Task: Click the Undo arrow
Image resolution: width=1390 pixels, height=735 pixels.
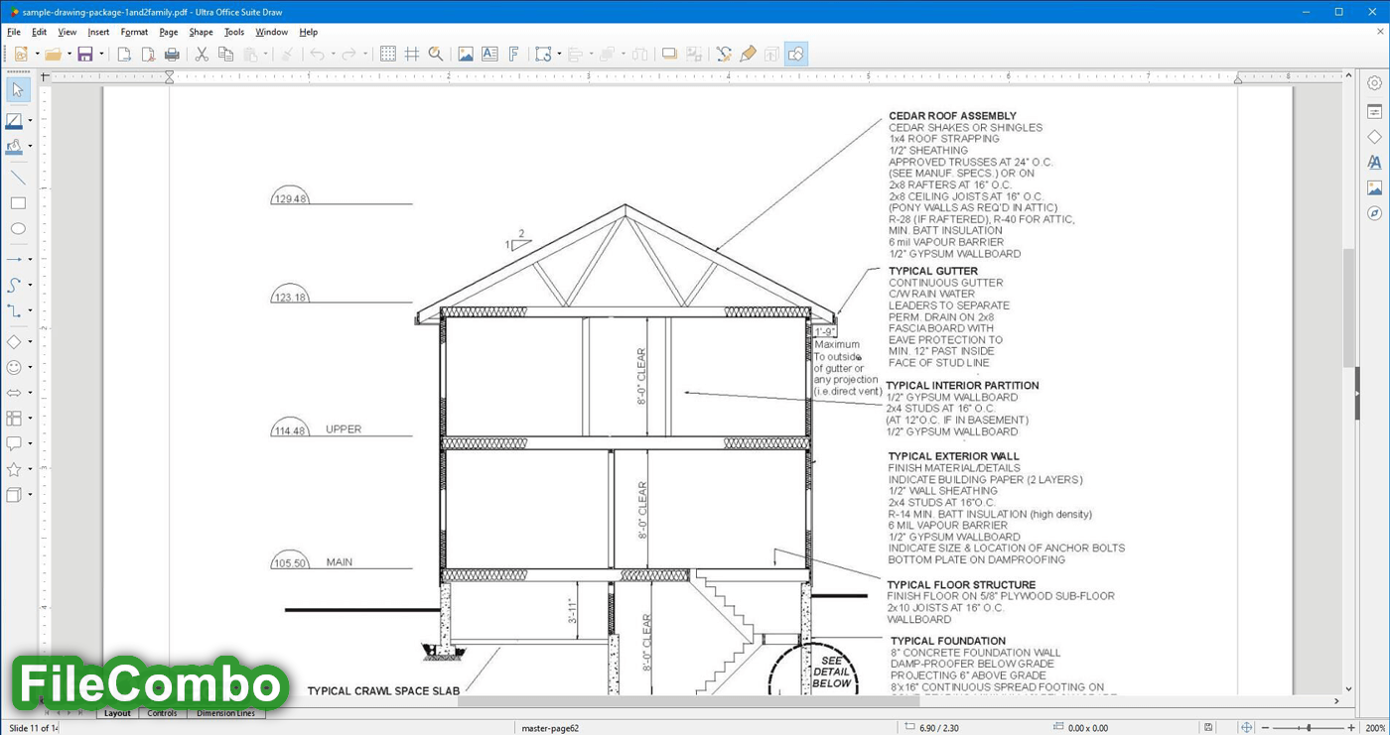Action: click(317, 55)
